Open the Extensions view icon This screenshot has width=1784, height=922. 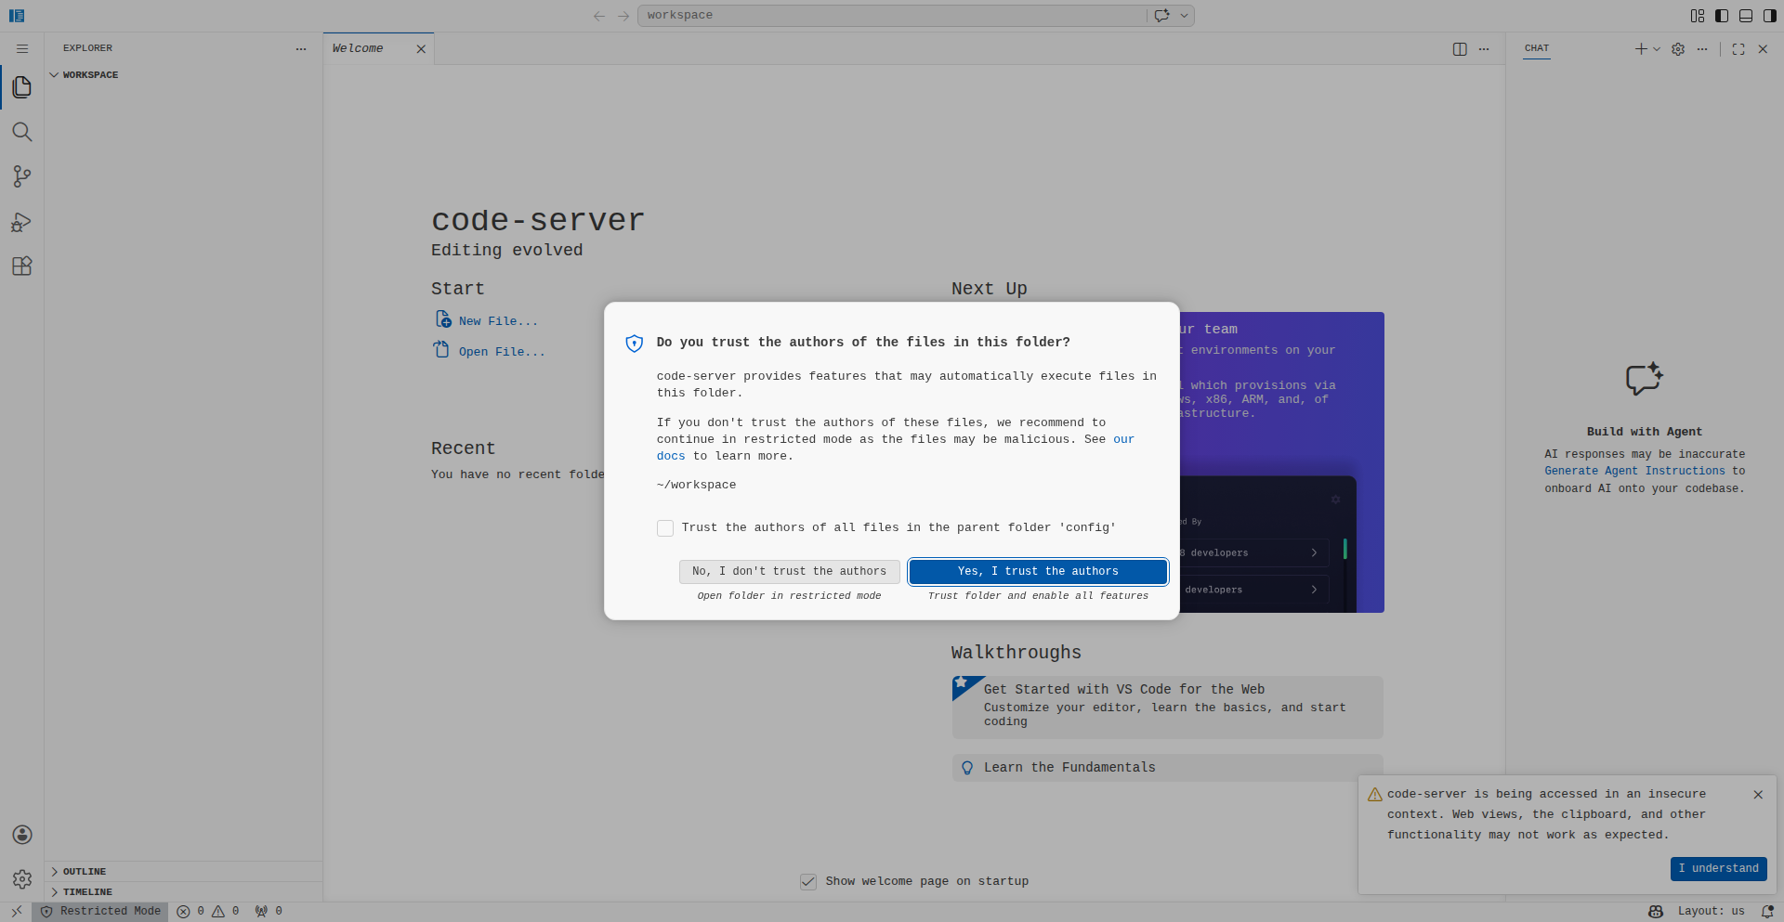[22, 266]
